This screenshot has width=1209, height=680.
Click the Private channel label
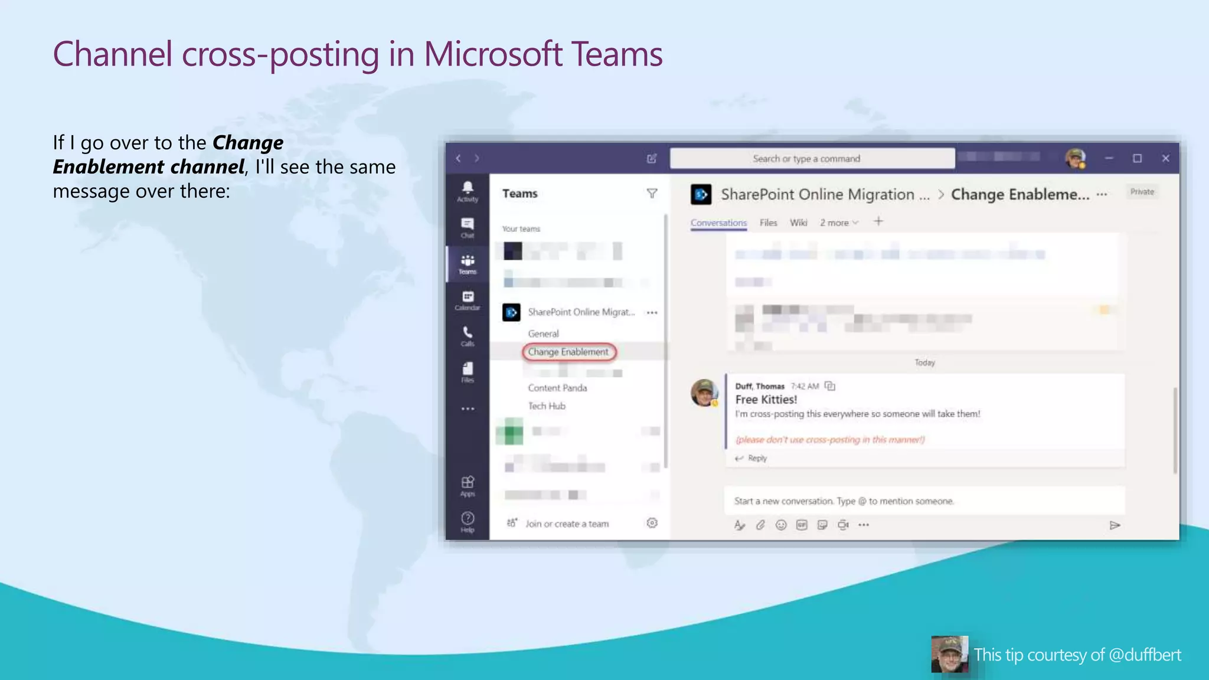tap(1142, 192)
